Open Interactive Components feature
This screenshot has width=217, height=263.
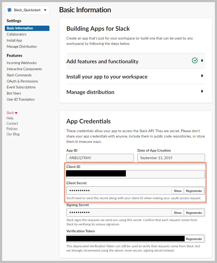pyautogui.click(x=24, y=69)
